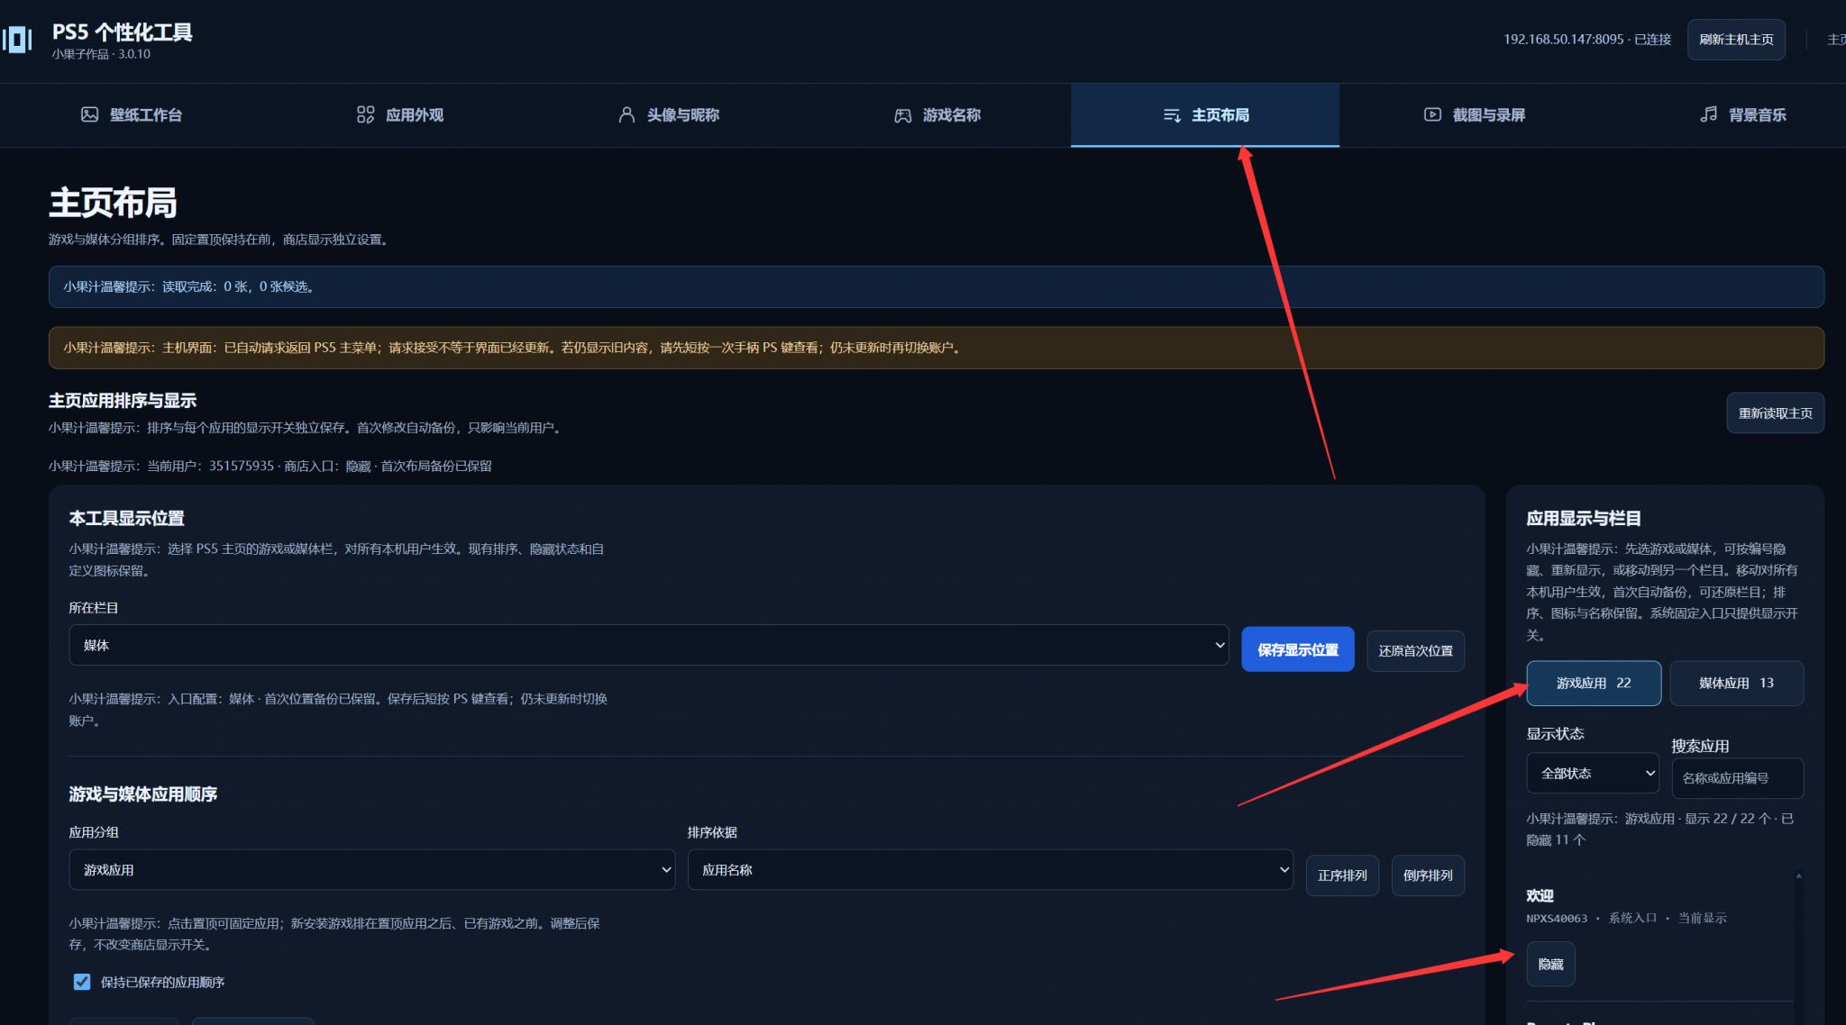Click the blue 保存显示位置 button
This screenshot has height=1025, width=1846.
pos(1297,649)
